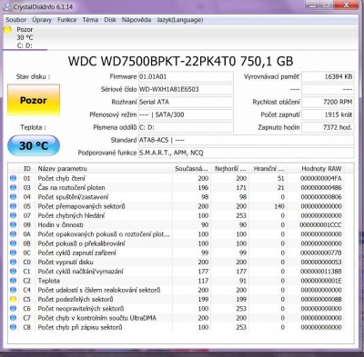Open the Úpravy menu
Screen dimensions: 364x357
click(42, 20)
